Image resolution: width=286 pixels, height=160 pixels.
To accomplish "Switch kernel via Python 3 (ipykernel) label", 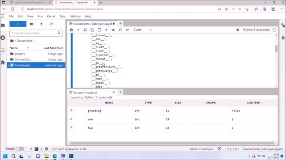I will [x=257, y=30].
